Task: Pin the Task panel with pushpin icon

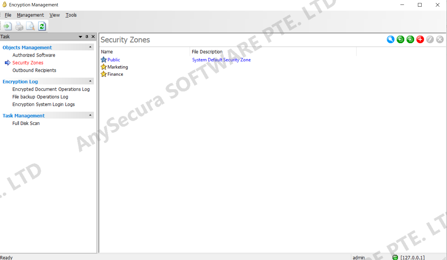Action: 87,37
